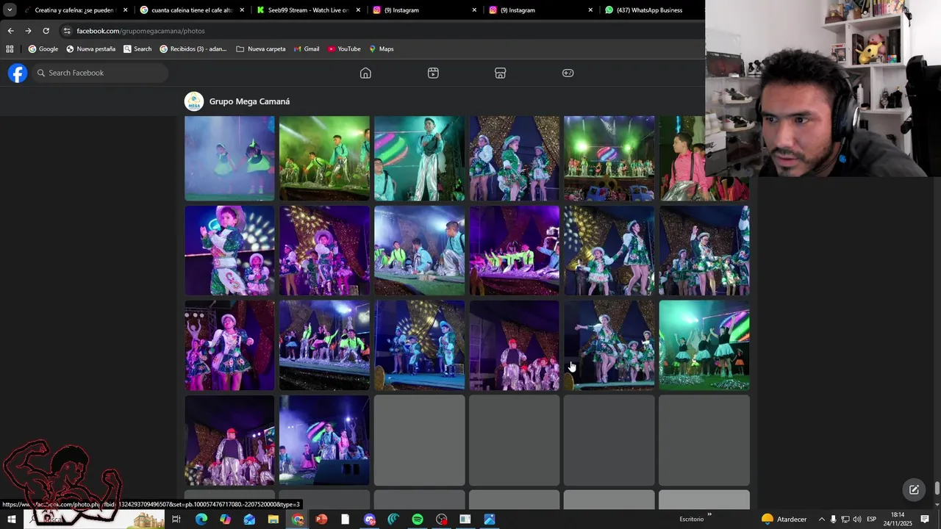This screenshot has width=941, height=529.
Task: Click the microphone tray icon
Action: click(x=833, y=519)
